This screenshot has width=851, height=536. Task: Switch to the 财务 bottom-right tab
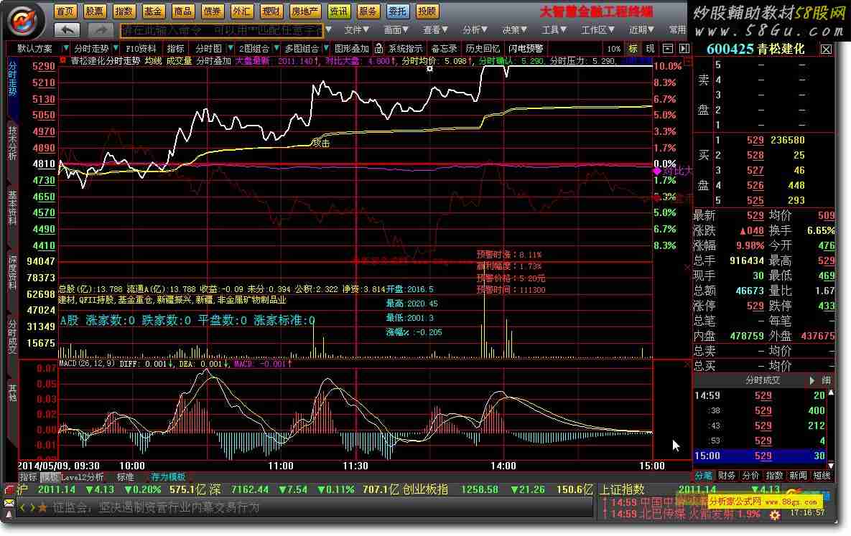[727, 476]
